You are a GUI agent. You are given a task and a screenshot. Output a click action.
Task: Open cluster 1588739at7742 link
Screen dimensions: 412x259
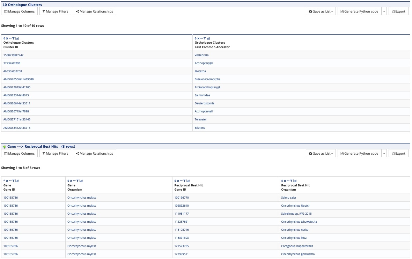click(x=13, y=55)
